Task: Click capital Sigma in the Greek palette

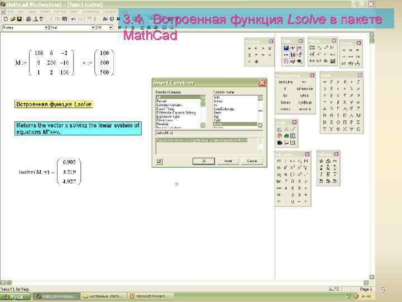Action: click(358, 122)
